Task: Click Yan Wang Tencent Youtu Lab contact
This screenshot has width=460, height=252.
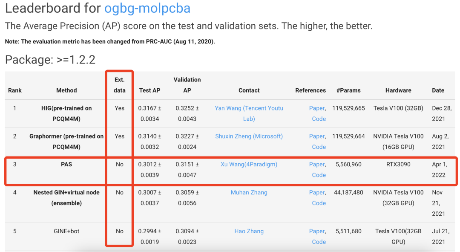Action: 249,108
